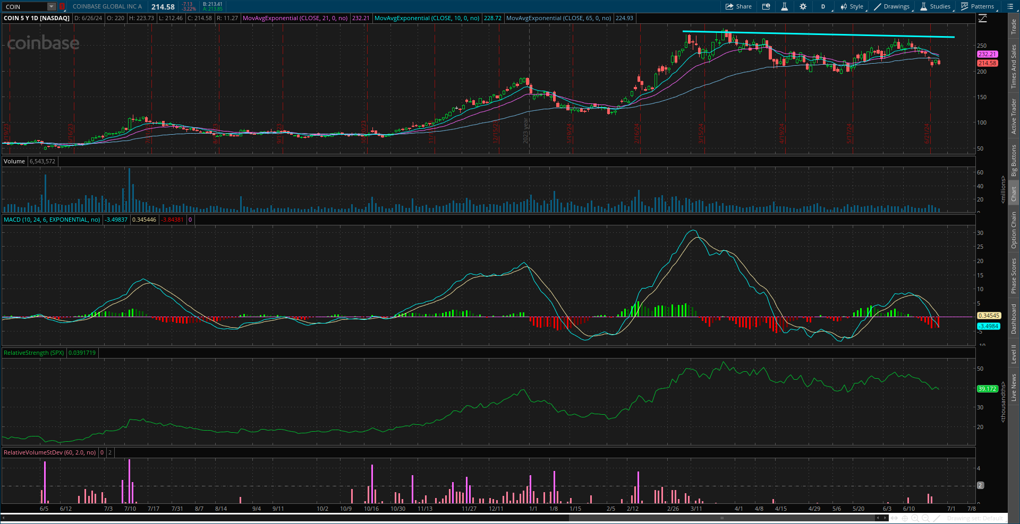Screen dimensions: 1020x524
Task: Click the COIN symbol input field
Action: coord(25,6)
